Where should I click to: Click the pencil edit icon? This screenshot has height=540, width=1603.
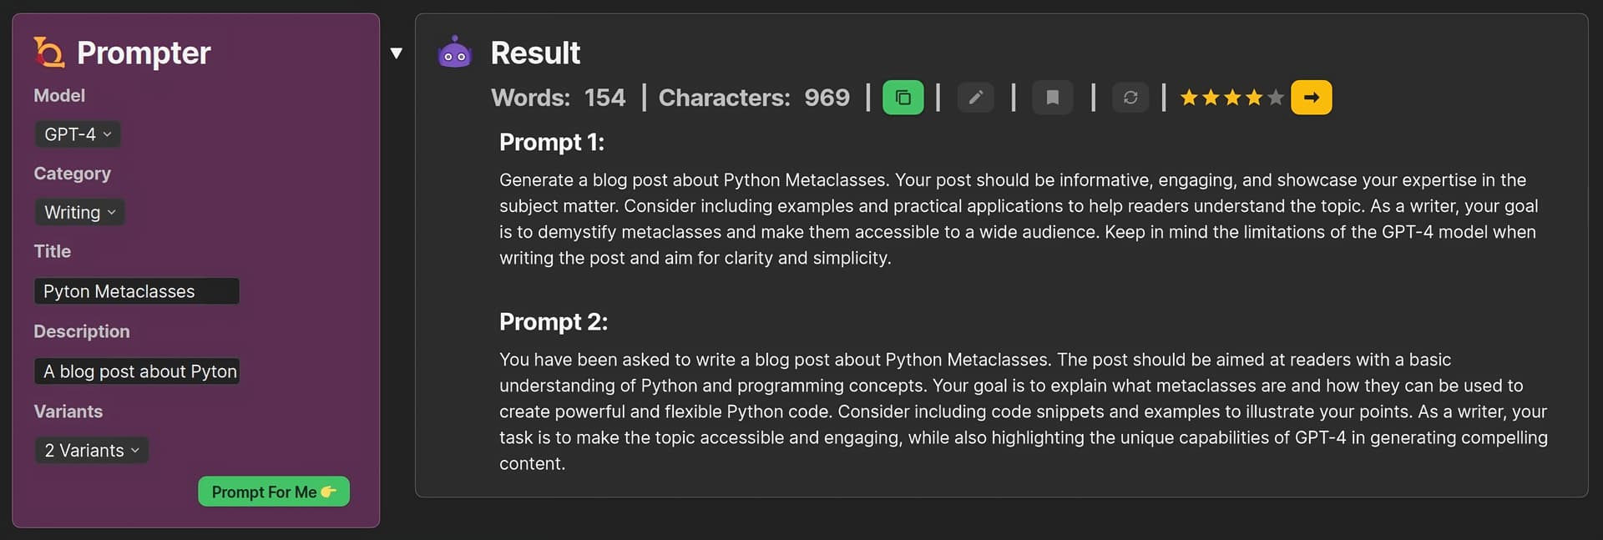(x=975, y=98)
